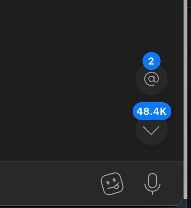Go to the latest message using down chevron
This screenshot has width=191, height=208.
coord(152,130)
